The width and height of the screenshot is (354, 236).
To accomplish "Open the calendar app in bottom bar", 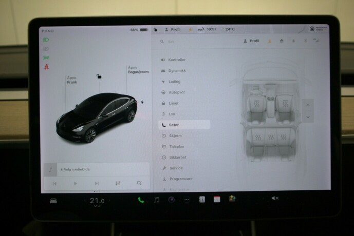I will click(x=217, y=199).
